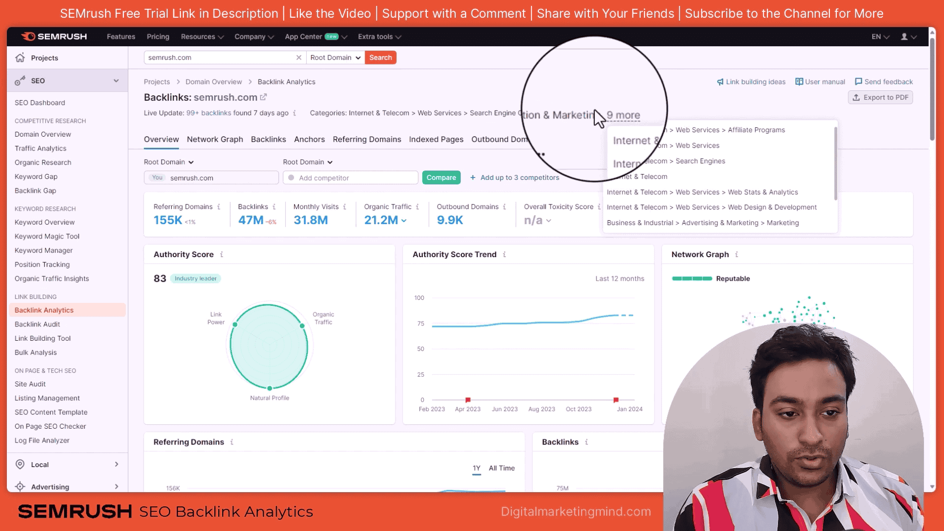Clear the domain search field with X
944x531 pixels.
pyautogui.click(x=298, y=58)
